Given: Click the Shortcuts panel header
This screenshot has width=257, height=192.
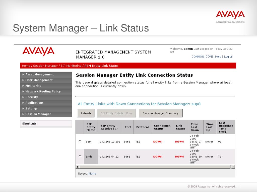Looking at the screenshot, I should [46, 123].
